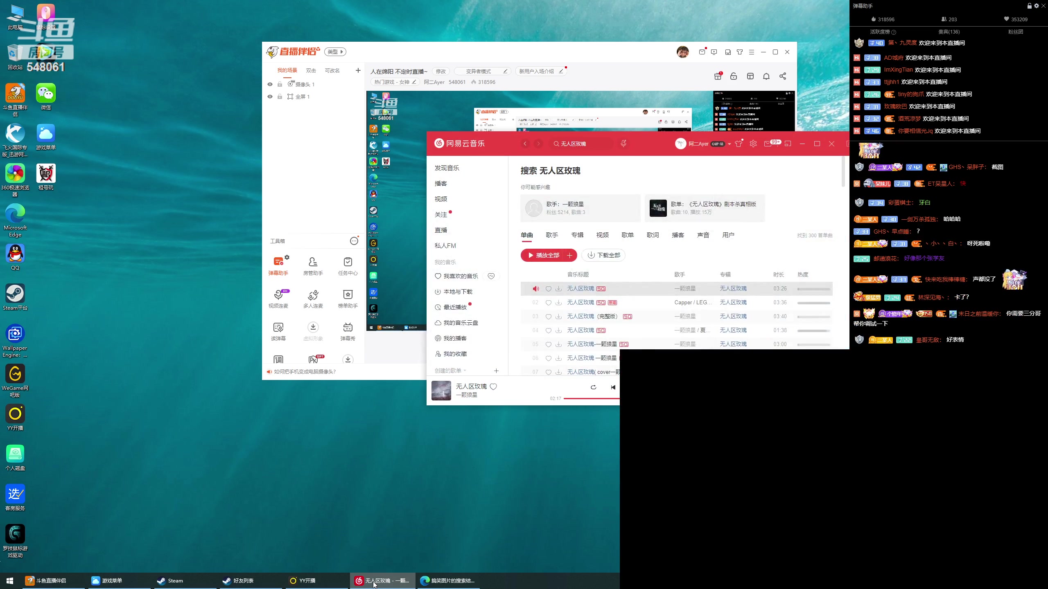
Task: Switch NetEase Music to mini mode
Action: click(788, 144)
